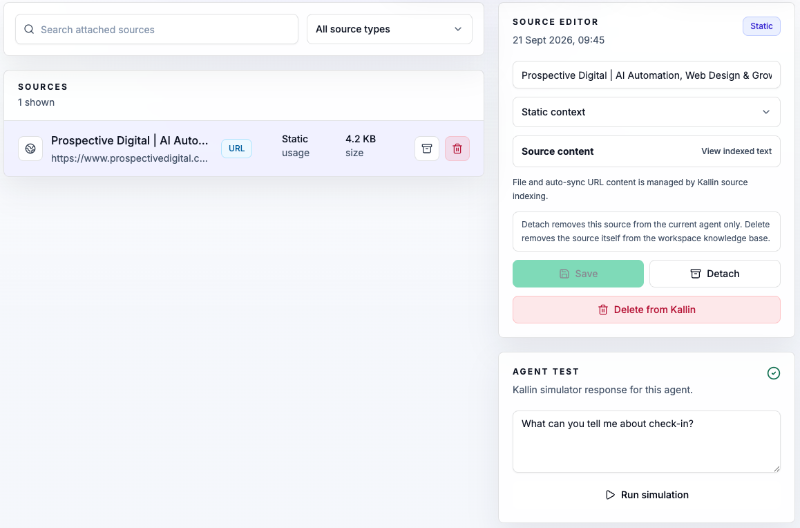The height and width of the screenshot is (528, 800).
Task: Open the All source types dropdown
Action: tap(389, 29)
